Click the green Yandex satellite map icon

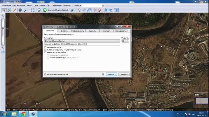(45, 10)
